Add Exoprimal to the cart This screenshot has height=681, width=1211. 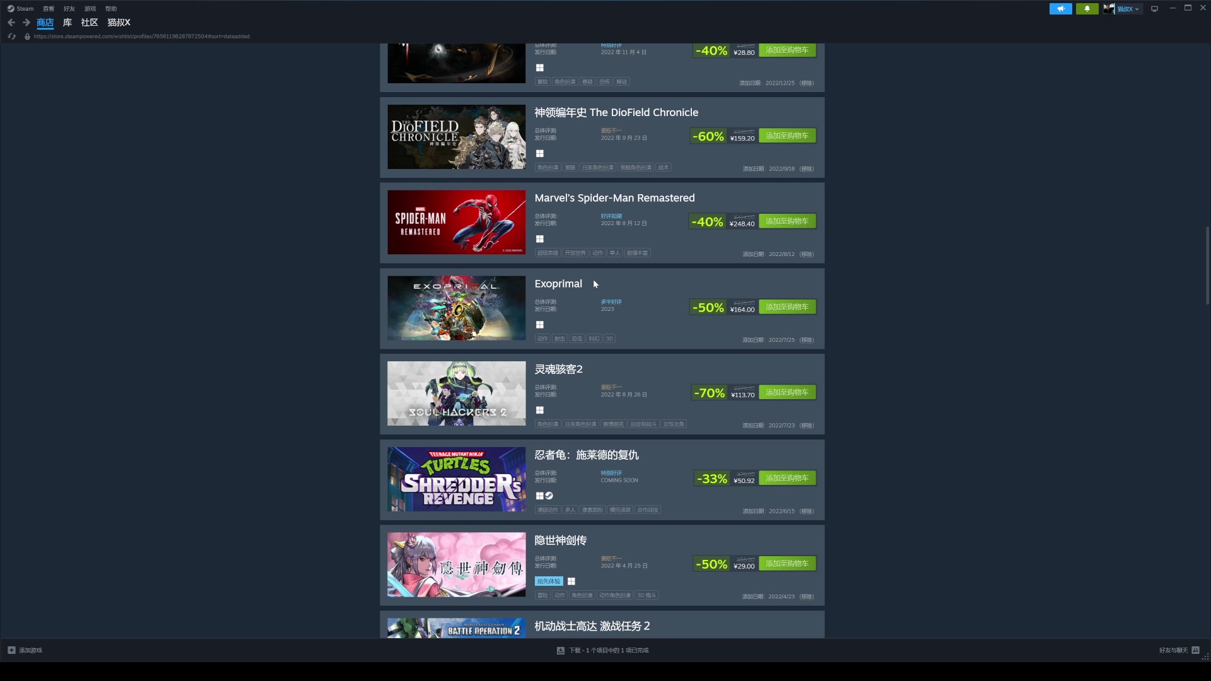click(x=787, y=307)
